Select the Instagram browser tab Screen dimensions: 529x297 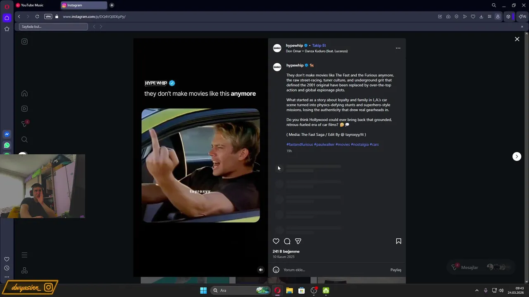point(84,5)
